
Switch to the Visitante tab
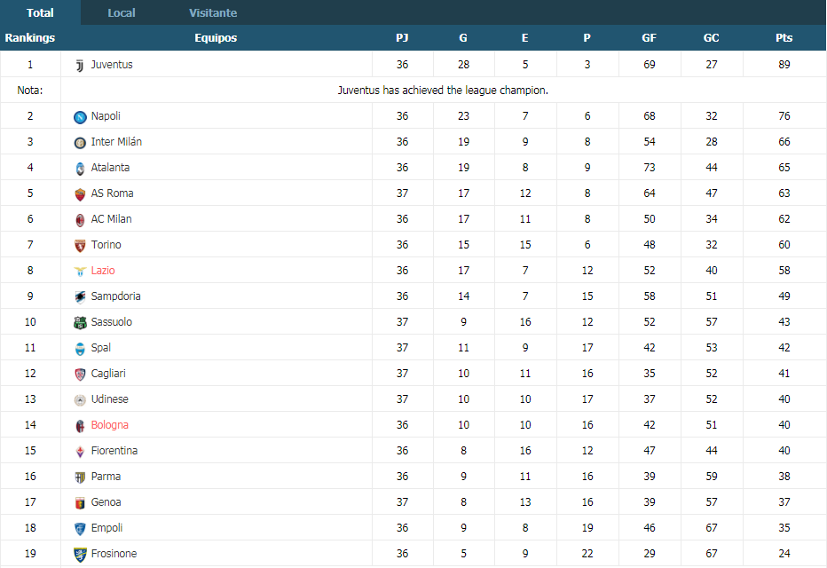coord(213,12)
